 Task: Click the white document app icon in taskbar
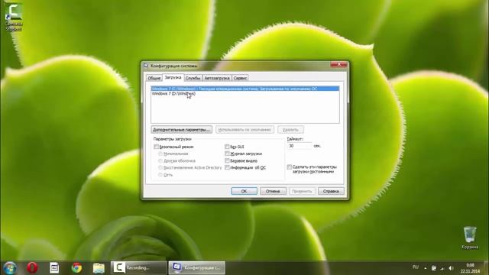click(x=54, y=268)
